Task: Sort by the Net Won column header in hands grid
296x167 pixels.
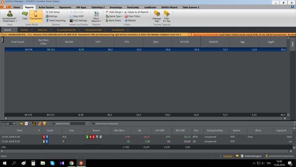Action: (x=119, y=131)
